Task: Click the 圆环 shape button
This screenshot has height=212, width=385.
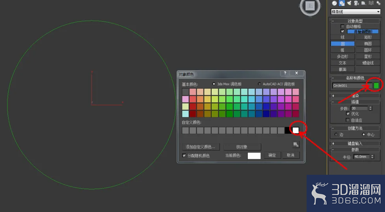Action: click(x=368, y=50)
